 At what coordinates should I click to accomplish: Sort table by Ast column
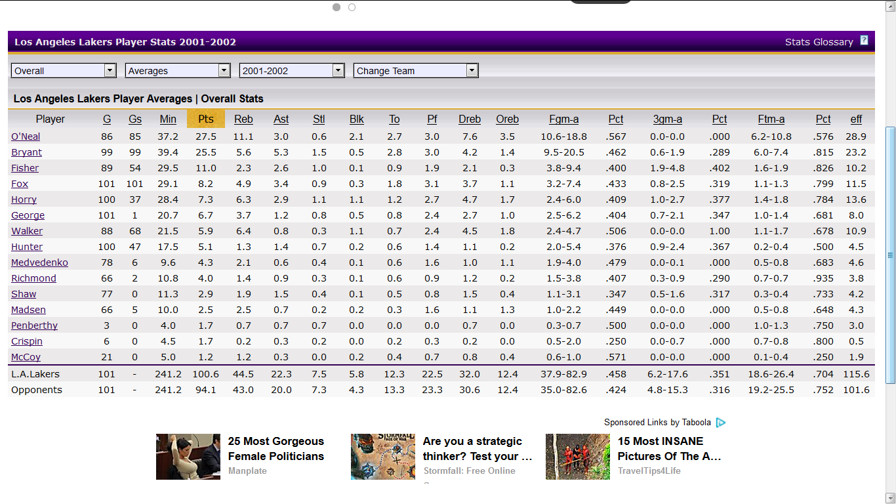pyautogui.click(x=281, y=119)
